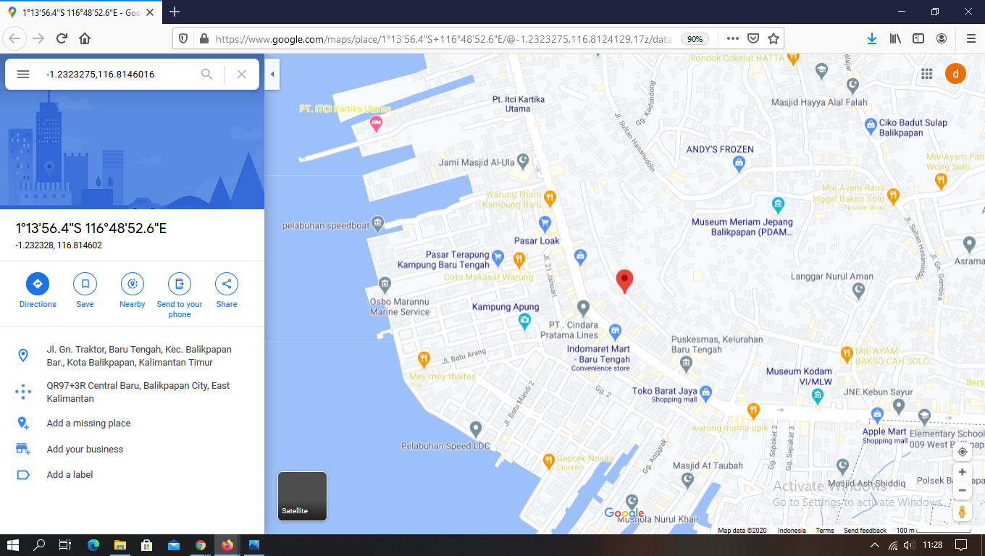Viewport: 985px width, 556px height.
Task: Switch to Satellite view thumbnail
Action: pos(303,496)
